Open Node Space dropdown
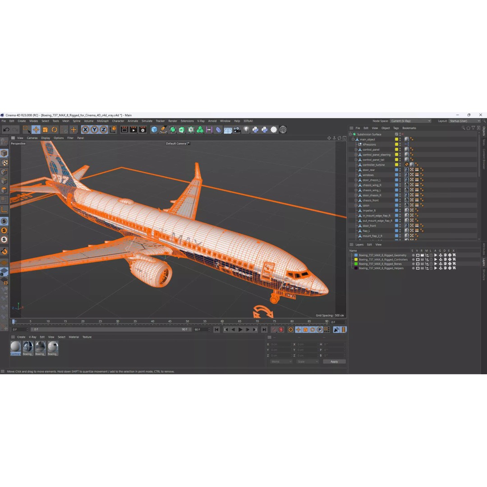The width and height of the screenshot is (487, 487). [x=411, y=121]
